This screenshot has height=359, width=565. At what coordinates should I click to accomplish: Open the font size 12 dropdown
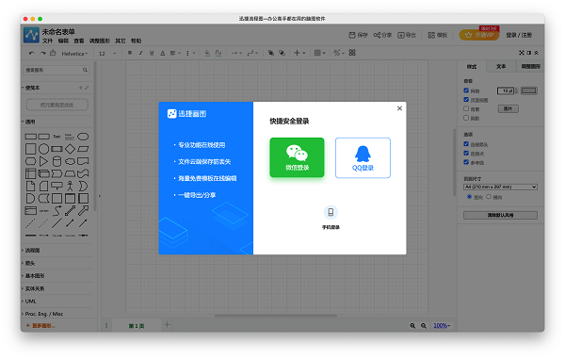pos(107,54)
